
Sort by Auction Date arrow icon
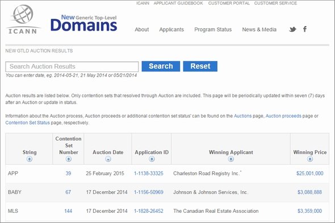tap(108, 159)
